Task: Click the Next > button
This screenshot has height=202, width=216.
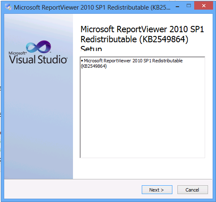Action: coord(157,189)
